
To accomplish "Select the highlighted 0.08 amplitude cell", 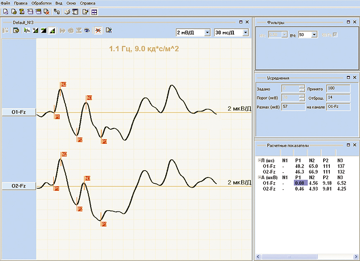I will coord(300,183).
